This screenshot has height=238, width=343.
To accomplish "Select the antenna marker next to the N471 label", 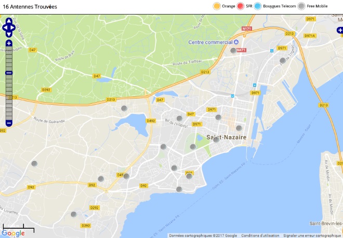I will (x=233, y=50).
